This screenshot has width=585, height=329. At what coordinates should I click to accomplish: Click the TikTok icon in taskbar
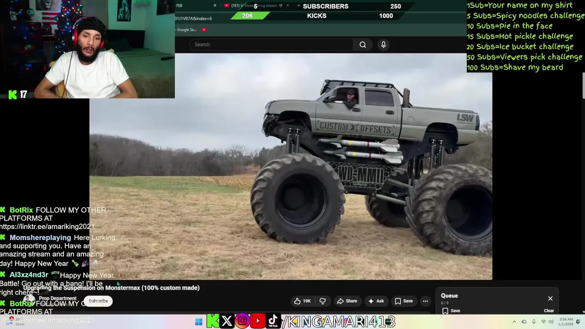pyautogui.click(x=273, y=321)
